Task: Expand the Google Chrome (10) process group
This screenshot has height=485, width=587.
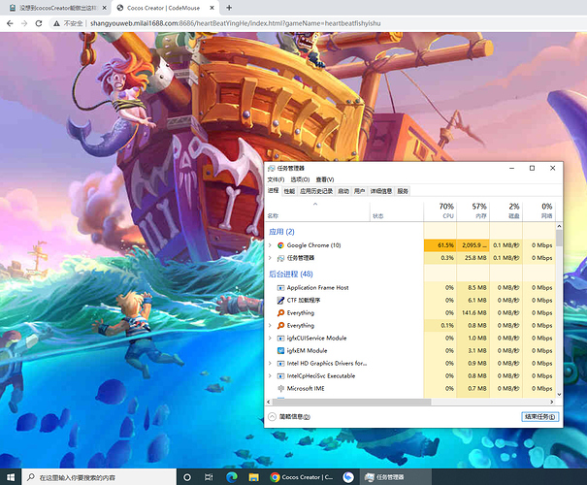Action: click(270, 245)
